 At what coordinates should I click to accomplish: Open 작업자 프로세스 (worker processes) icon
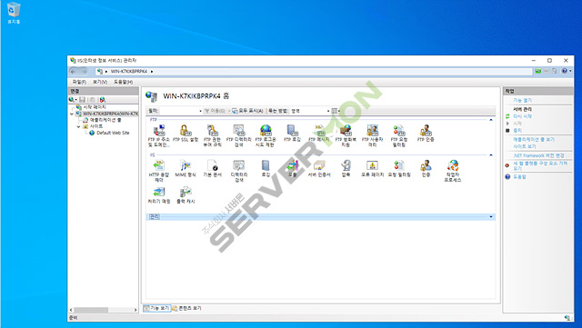coord(453,171)
